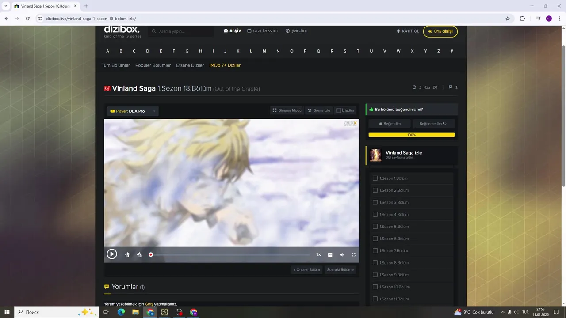Click the search box Arama yapın
The width and height of the screenshot is (566, 318).
tap(181, 31)
